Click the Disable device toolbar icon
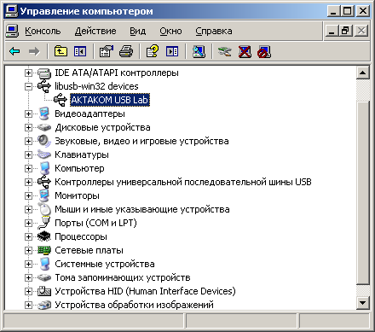Image resolution: width=375 pixels, height=332 pixels. (264, 51)
